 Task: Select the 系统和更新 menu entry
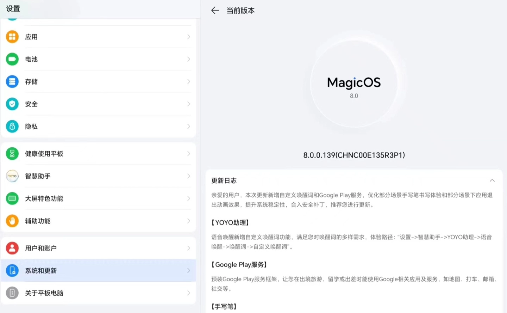(99, 271)
